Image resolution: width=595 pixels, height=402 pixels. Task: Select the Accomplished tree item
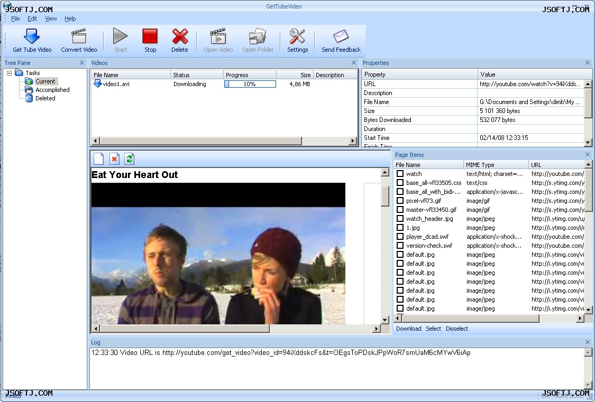click(x=52, y=90)
